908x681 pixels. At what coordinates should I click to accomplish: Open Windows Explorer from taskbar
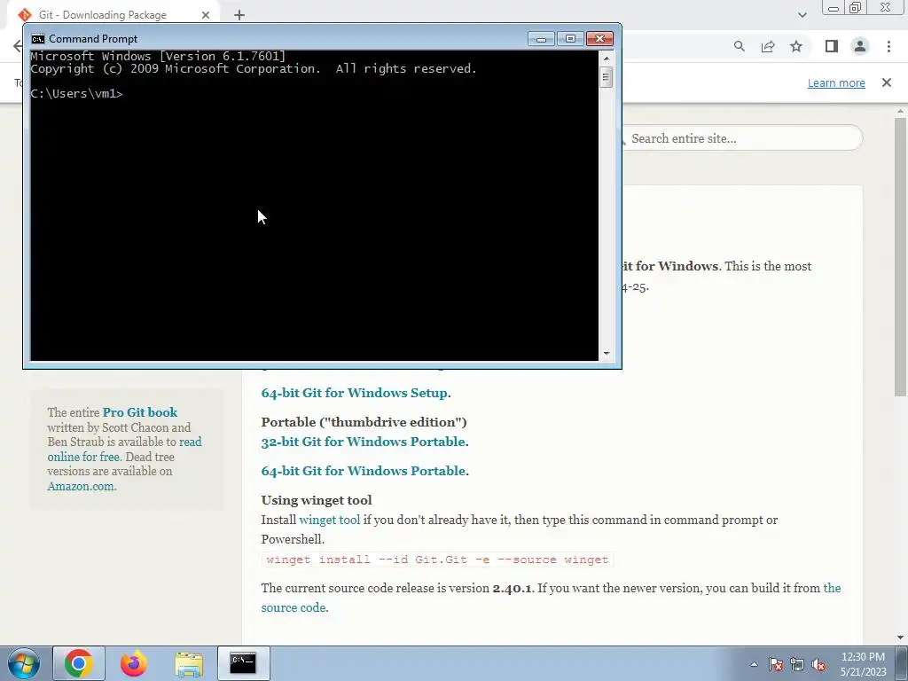click(x=189, y=663)
